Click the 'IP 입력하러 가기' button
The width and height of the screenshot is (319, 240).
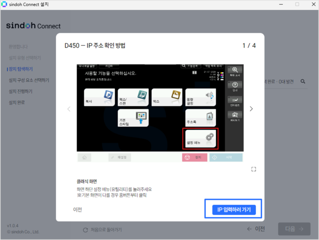click(234, 209)
